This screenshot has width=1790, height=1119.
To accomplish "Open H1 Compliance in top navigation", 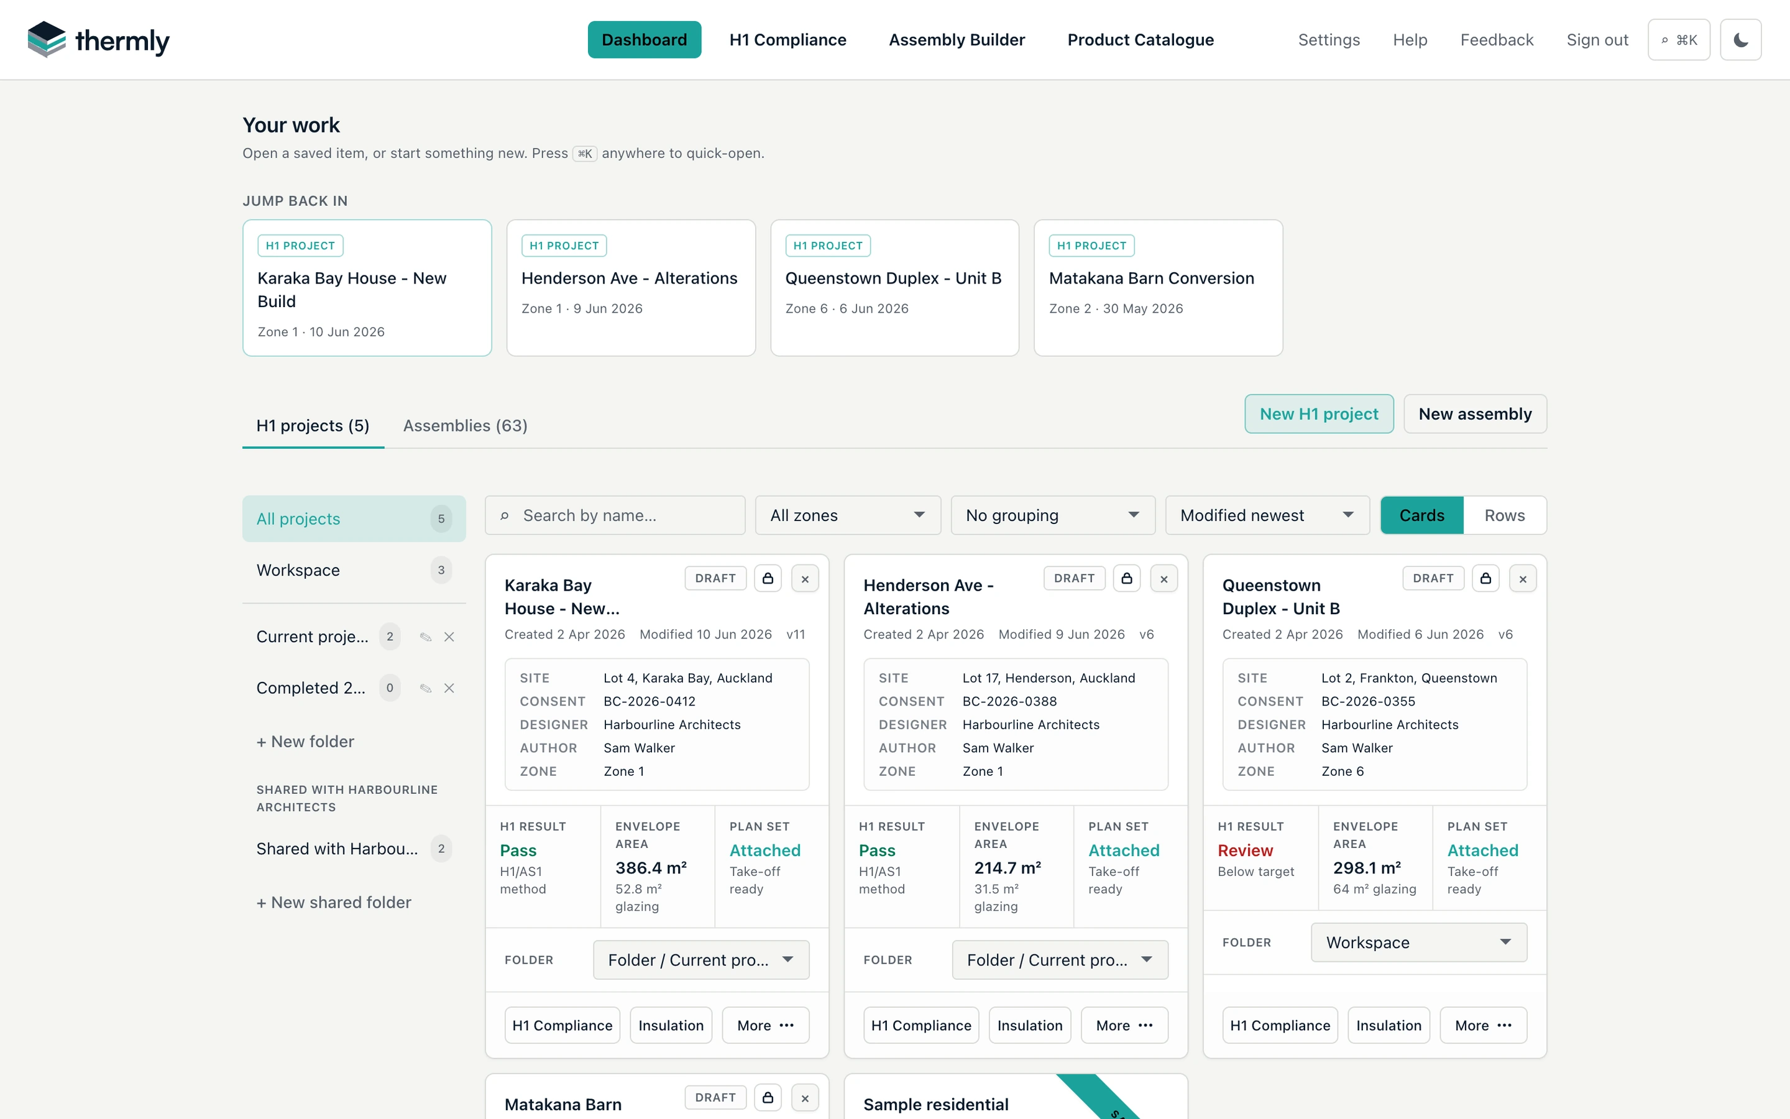I will click(787, 40).
